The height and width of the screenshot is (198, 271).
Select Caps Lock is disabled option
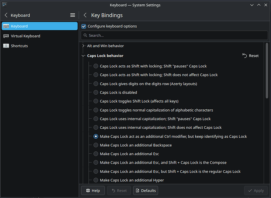coord(96,92)
